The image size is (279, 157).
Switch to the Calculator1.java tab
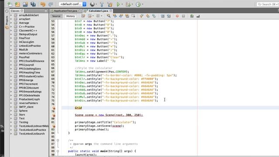pyautogui.click(x=98, y=11)
